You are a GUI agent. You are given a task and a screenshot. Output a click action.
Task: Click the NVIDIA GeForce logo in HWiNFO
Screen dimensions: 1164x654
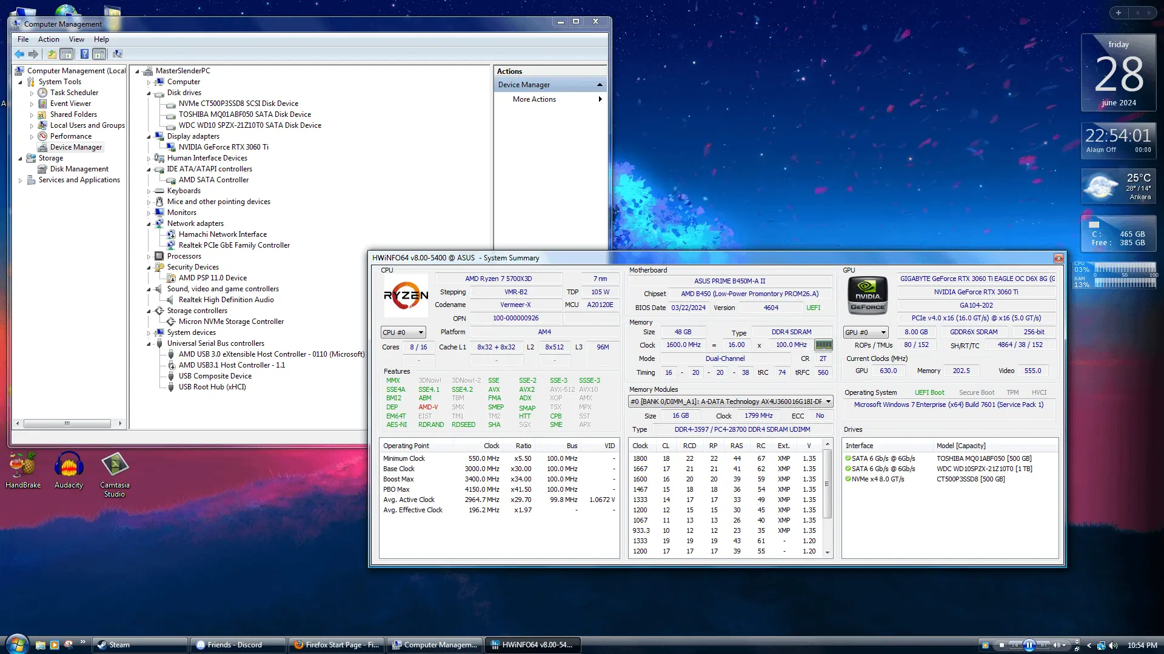868,295
